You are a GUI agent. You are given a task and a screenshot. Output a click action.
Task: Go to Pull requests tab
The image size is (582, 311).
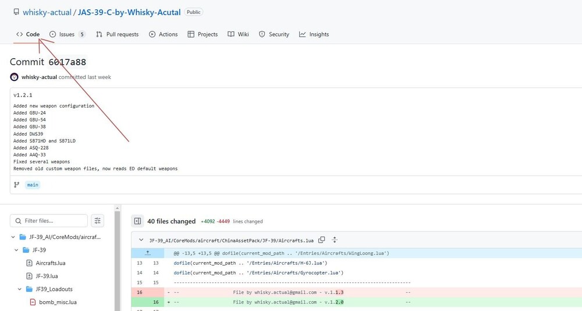point(117,34)
